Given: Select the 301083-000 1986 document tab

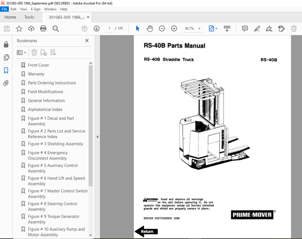Looking at the screenshot, I should pyautogui.click(x=67, y=17).
